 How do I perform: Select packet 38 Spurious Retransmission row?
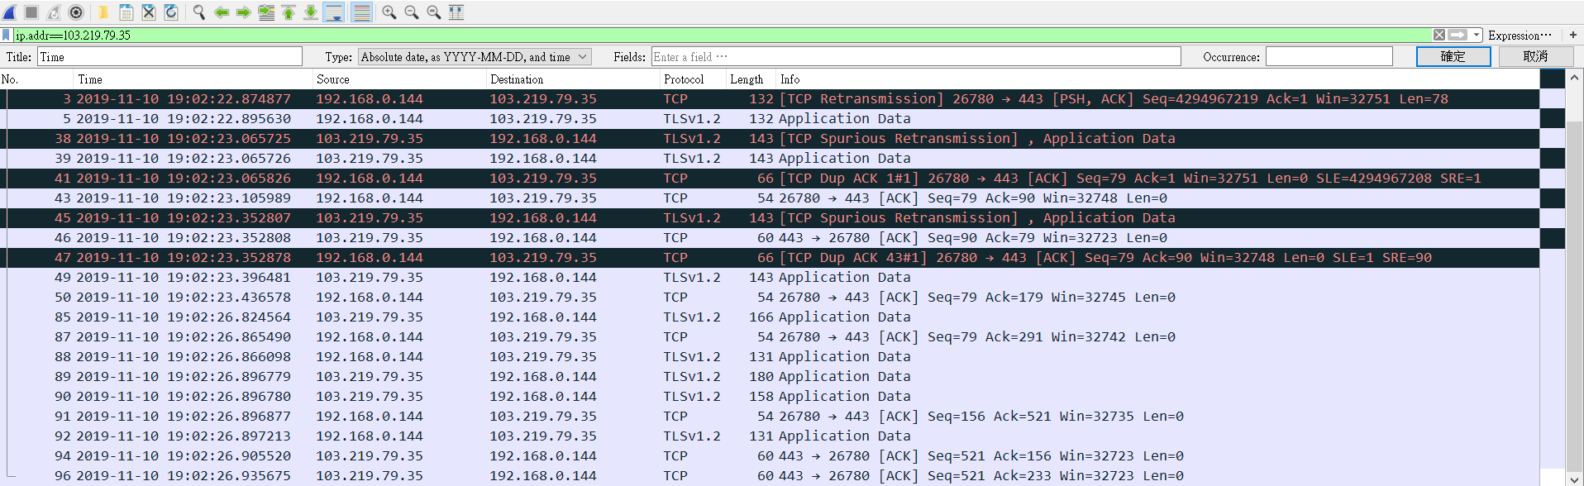770,139
